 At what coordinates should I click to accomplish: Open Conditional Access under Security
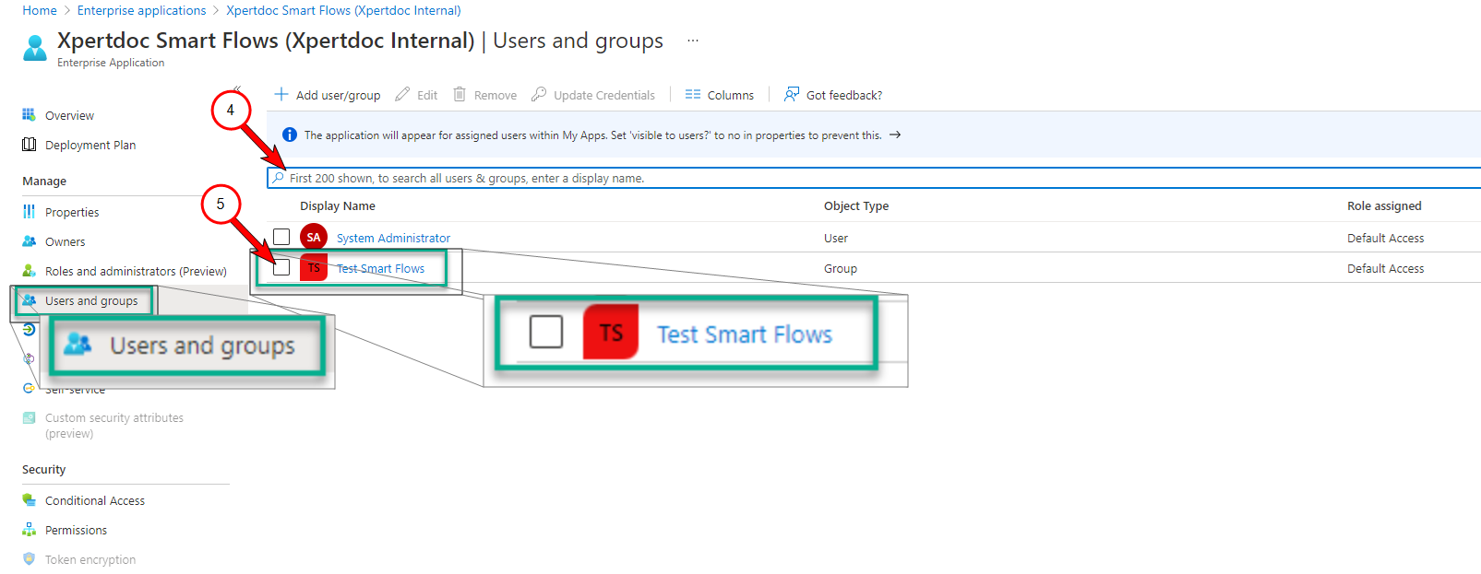95,500
